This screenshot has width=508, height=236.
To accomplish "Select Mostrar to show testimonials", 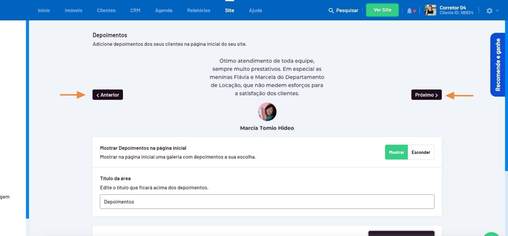I will click(x=396, y=152).
